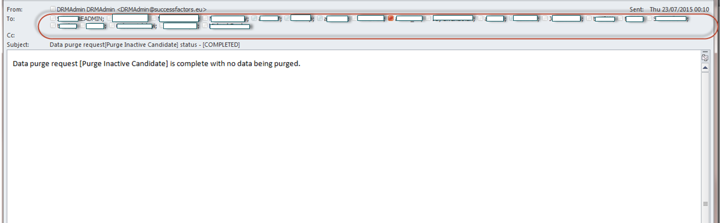The height and width of the screenshot is (223, 720).
Task: Click the message subject line text
Action: (145, 44)
